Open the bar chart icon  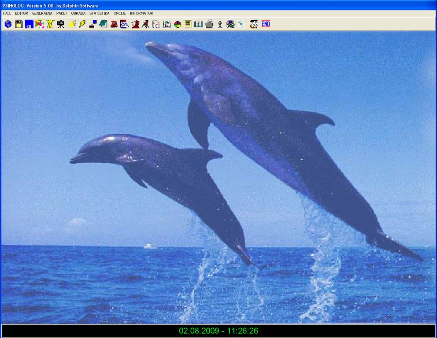156,24
